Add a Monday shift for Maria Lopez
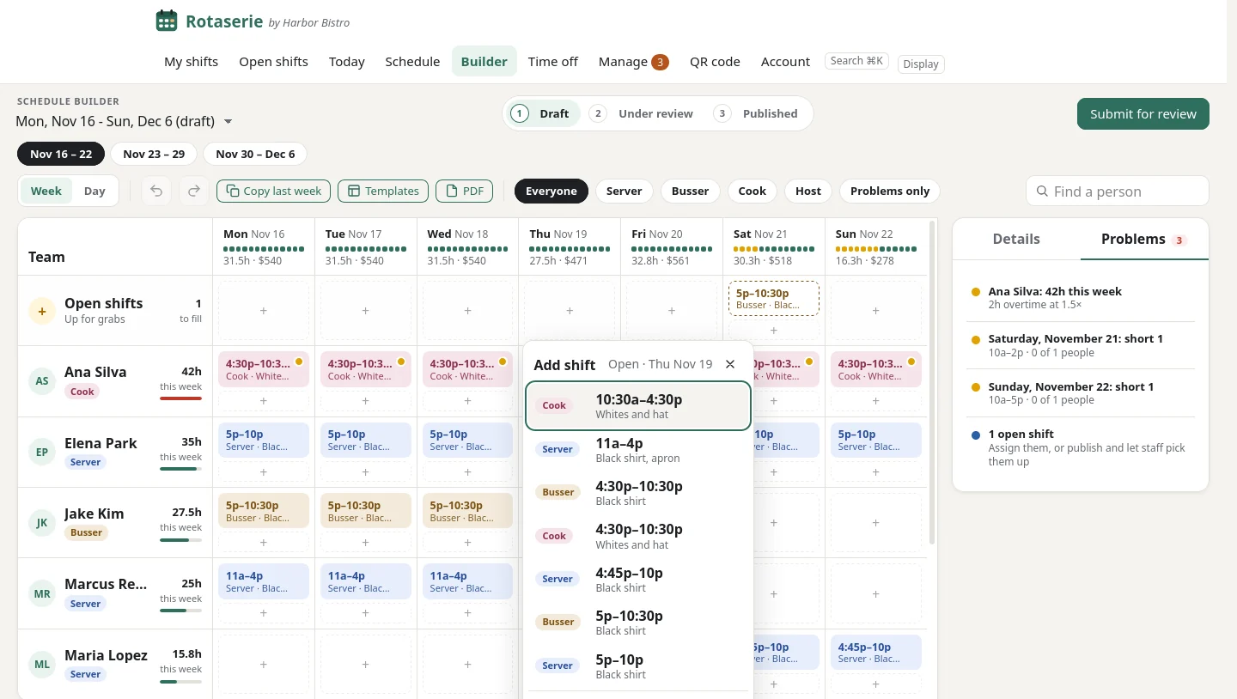The height and width of the screenshot is (699, 1237). click(x=264, y=665)
